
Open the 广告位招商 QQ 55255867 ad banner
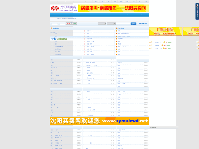[x=166, y=31]
